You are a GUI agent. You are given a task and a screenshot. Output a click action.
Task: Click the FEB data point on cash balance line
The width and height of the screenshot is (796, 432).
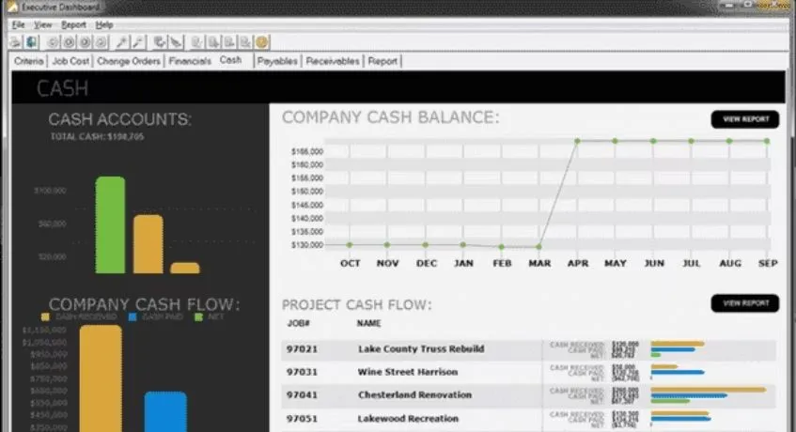click(502, 247)
